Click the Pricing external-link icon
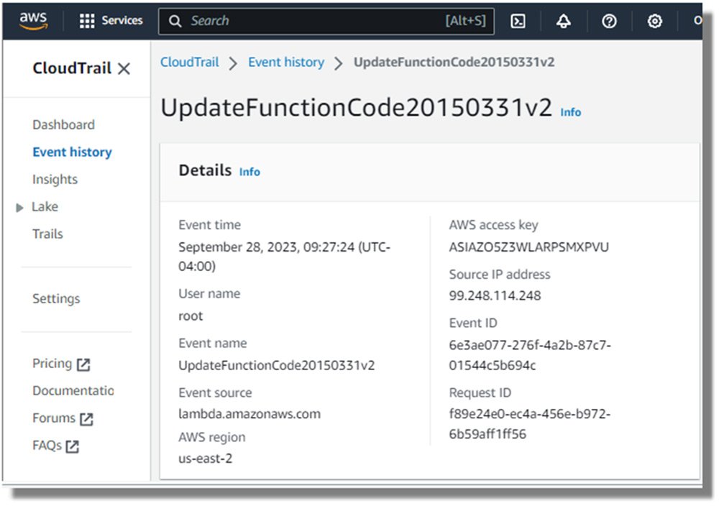This screenshot has width=719, height=506. 83,365
